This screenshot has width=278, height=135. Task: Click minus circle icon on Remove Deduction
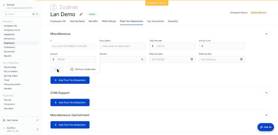coord(72,69)
